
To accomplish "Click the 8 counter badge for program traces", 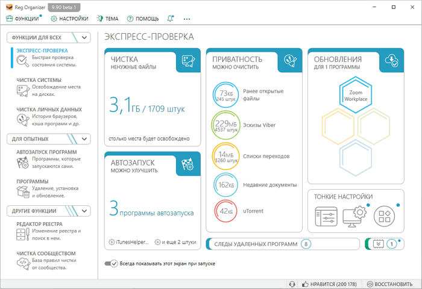I will (x=306, y=244).
